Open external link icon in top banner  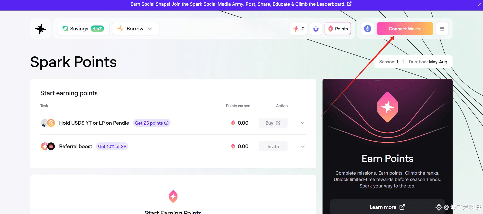(349, 4)
